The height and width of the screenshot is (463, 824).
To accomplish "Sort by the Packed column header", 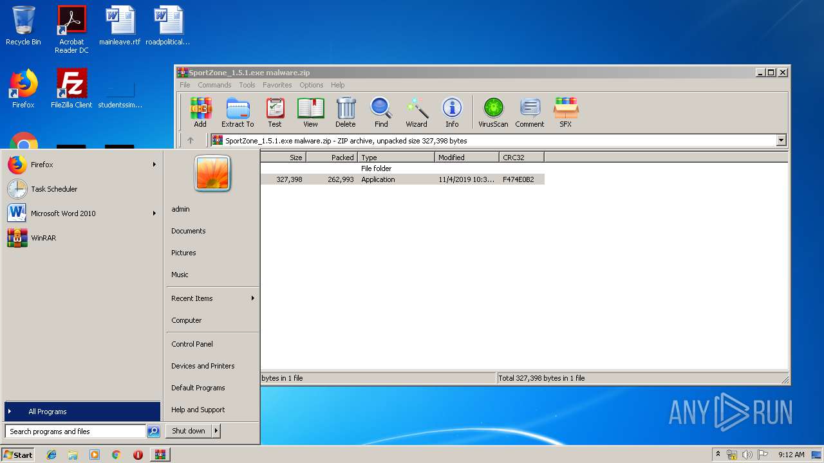I will click(332, 158).
